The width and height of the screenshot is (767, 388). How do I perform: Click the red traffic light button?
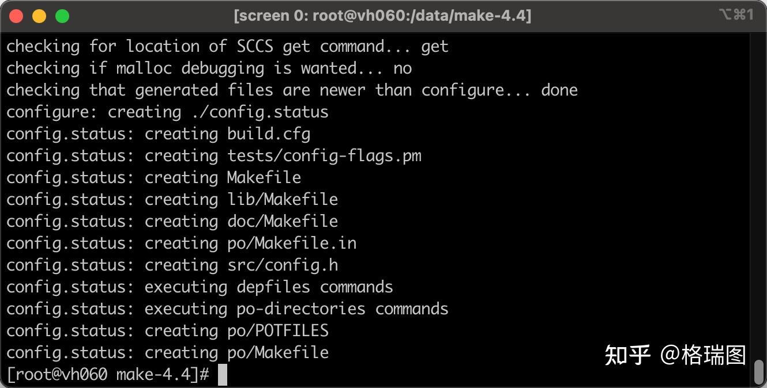(16, 16)
